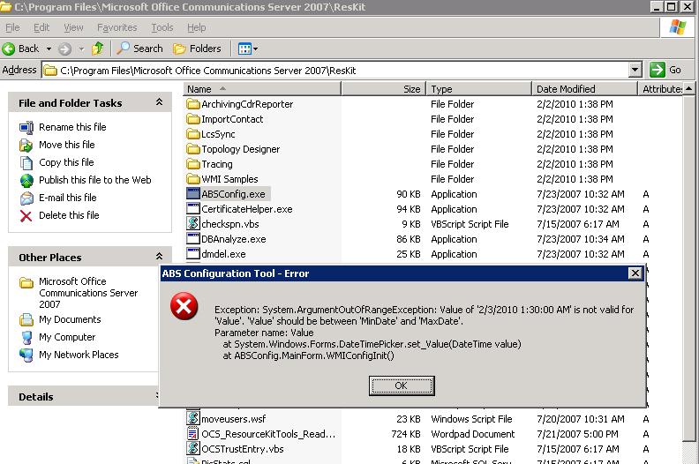Select the LcsSync folder icon

[x=193, y=134]
